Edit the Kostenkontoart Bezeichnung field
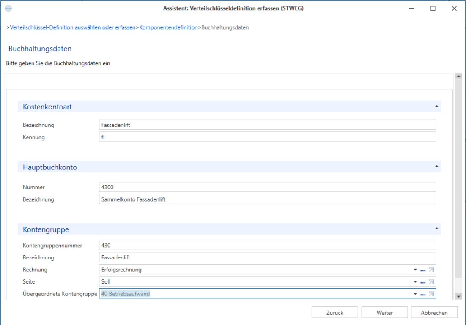 pyautogui.click(x=268, y=125)
